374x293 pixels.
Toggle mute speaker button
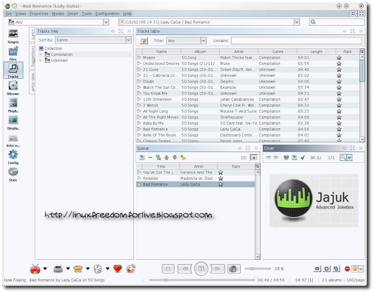pyautogui.click(x=234, y=269)
